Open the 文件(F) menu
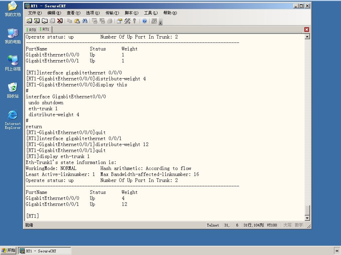This screenshot has width=341, height=255. [35, 13]
